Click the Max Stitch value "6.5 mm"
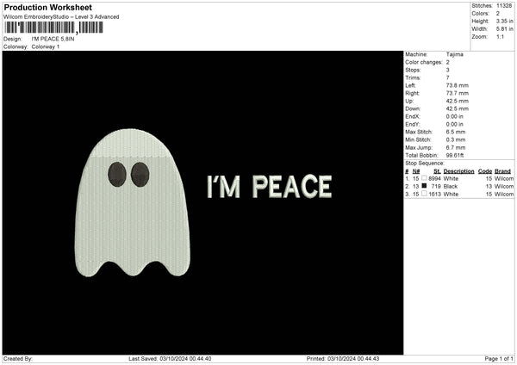The width and height of the screenshot is (517, 365). pos(456,132)
